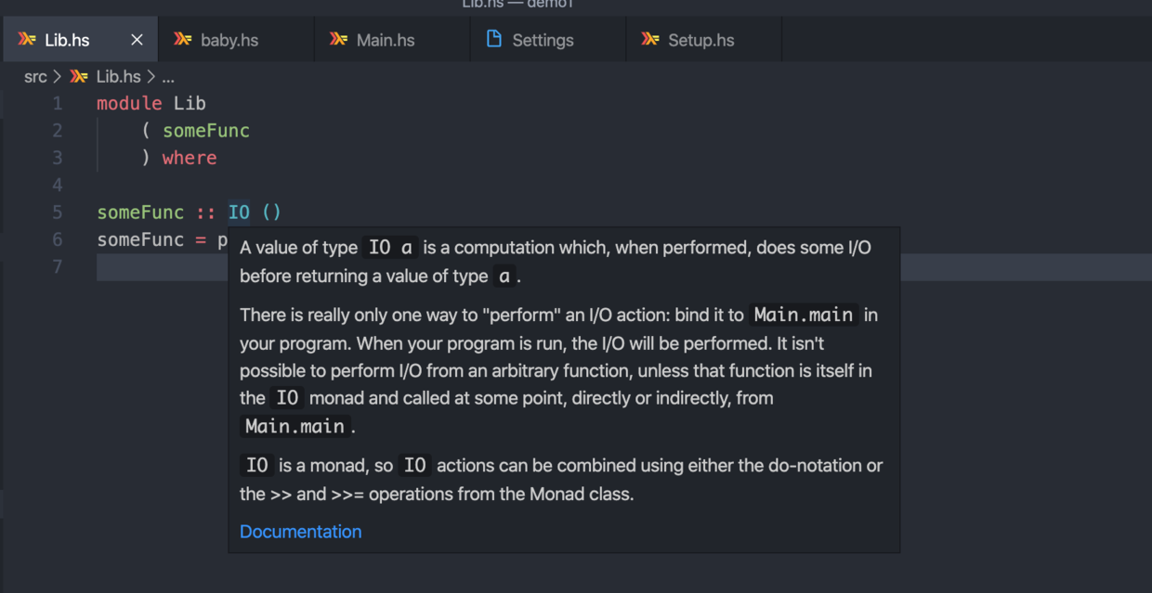This screenshot has height=593, width=1152.
Task: Click the where keyword on line 3
Action: [190, 158]
